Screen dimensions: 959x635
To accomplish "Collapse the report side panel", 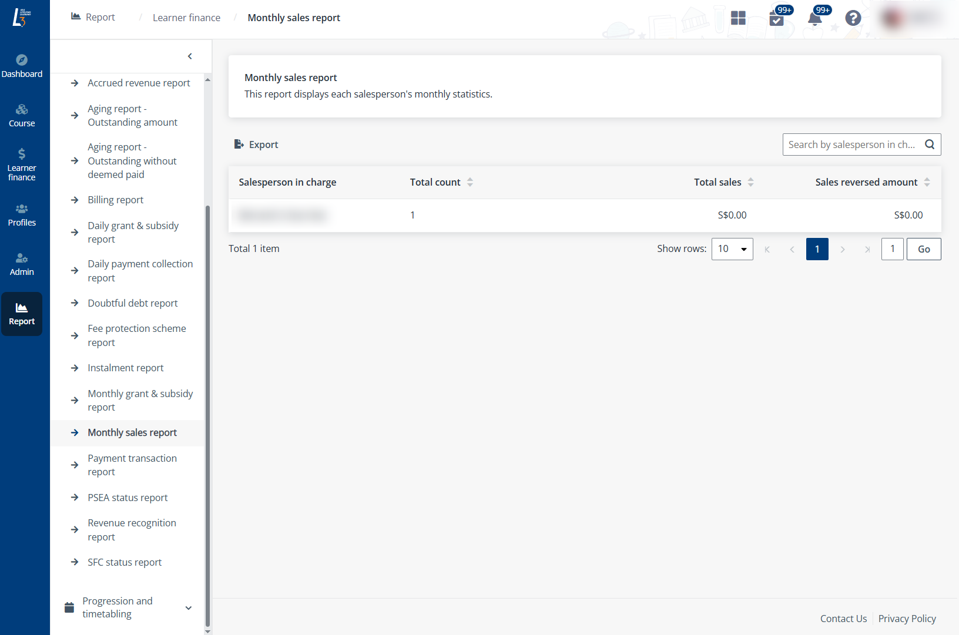I will (x=190, y=56).
